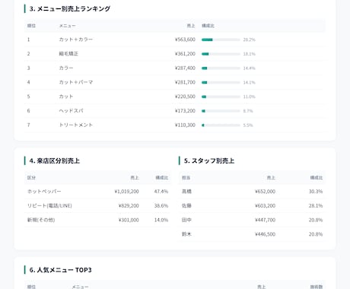Click the カット+カラー share progress bar
350x289 pixels.
coord(221,40)
